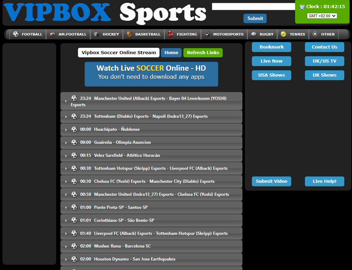Click the UK/US TV button
The image size is (352, 270).
(324, 61)
